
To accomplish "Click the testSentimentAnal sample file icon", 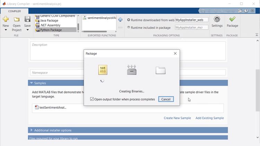I will pyautogui.click(x=37, y=107).
